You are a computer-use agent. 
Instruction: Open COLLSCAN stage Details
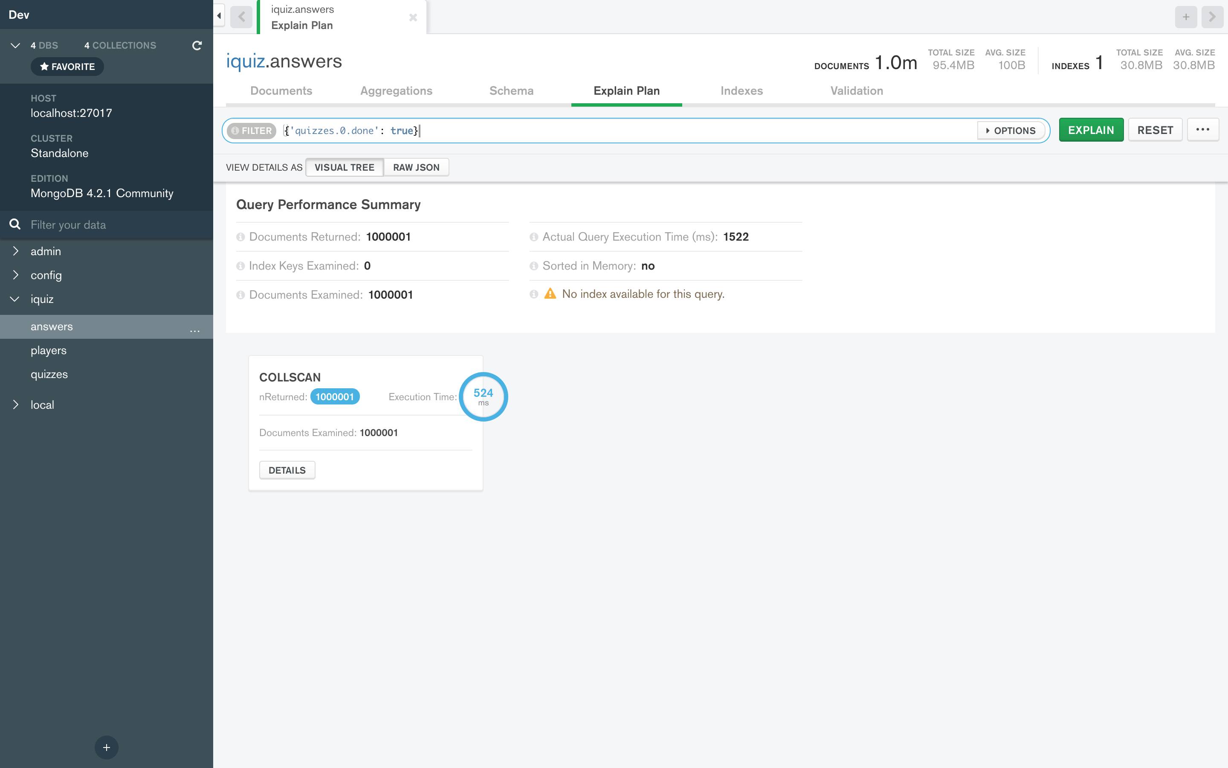(287, 470)
